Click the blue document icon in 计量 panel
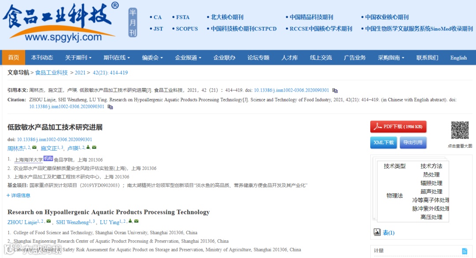 point(465,251)
